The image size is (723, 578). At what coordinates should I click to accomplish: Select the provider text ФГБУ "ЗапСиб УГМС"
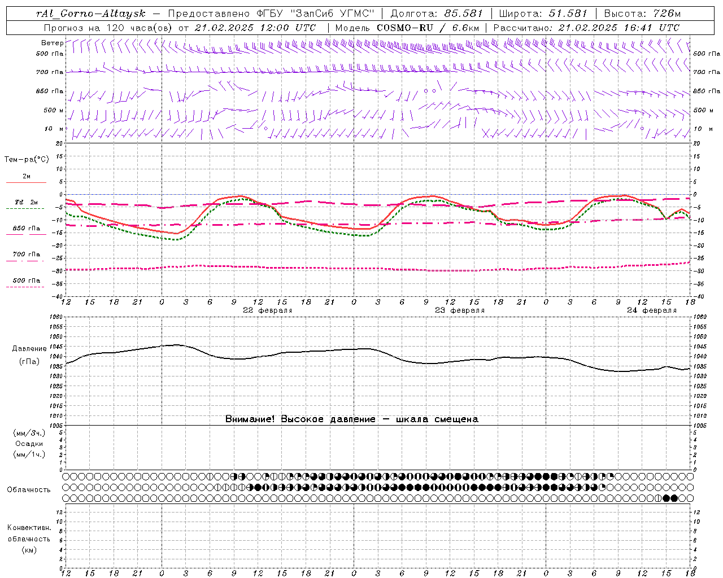[316, 14]
